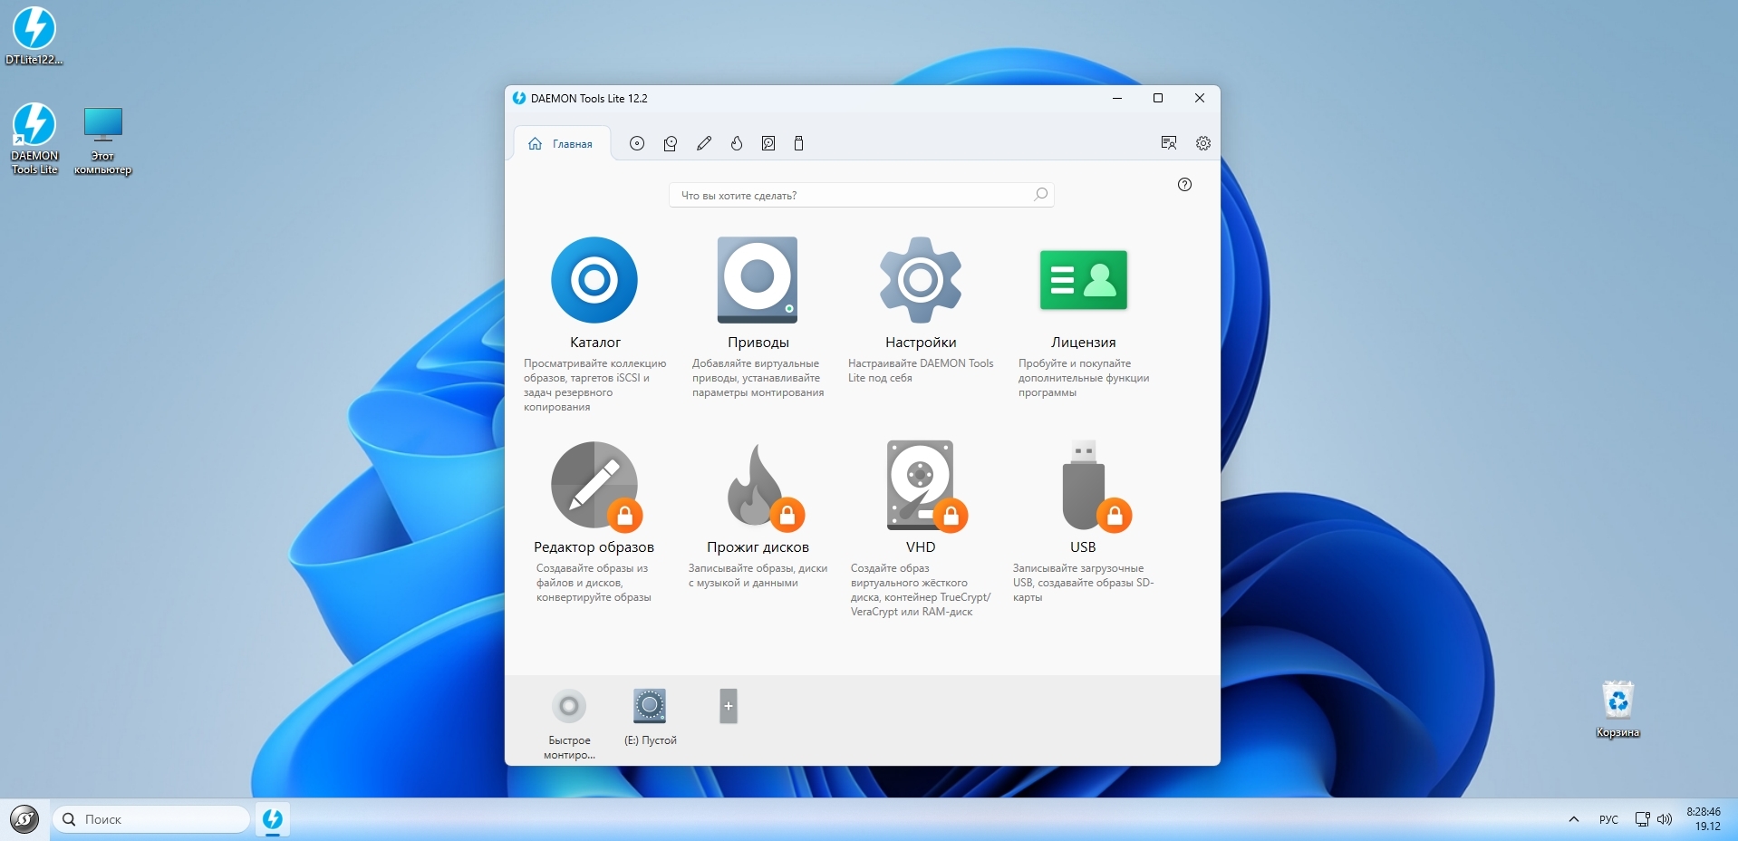Open the USB toolbar tab icon

click(x=798, y=143)
